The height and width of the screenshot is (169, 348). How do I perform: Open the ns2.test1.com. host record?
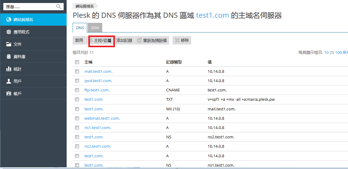[x=98, y=146]
